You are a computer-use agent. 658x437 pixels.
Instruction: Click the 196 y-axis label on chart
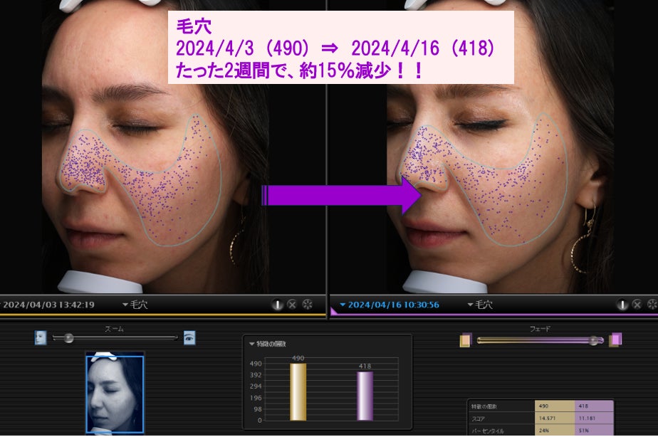coord(256,398)
